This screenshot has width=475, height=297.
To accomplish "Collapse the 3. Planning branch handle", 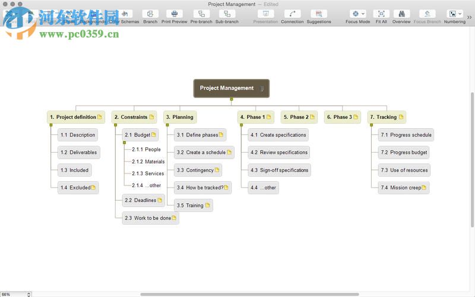I will pos(167,125).
